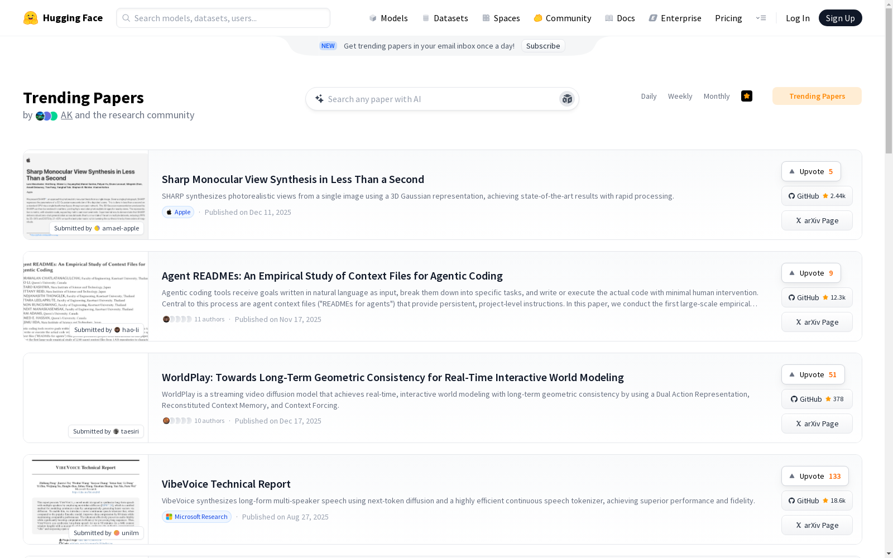Click the Log In link

798,18
